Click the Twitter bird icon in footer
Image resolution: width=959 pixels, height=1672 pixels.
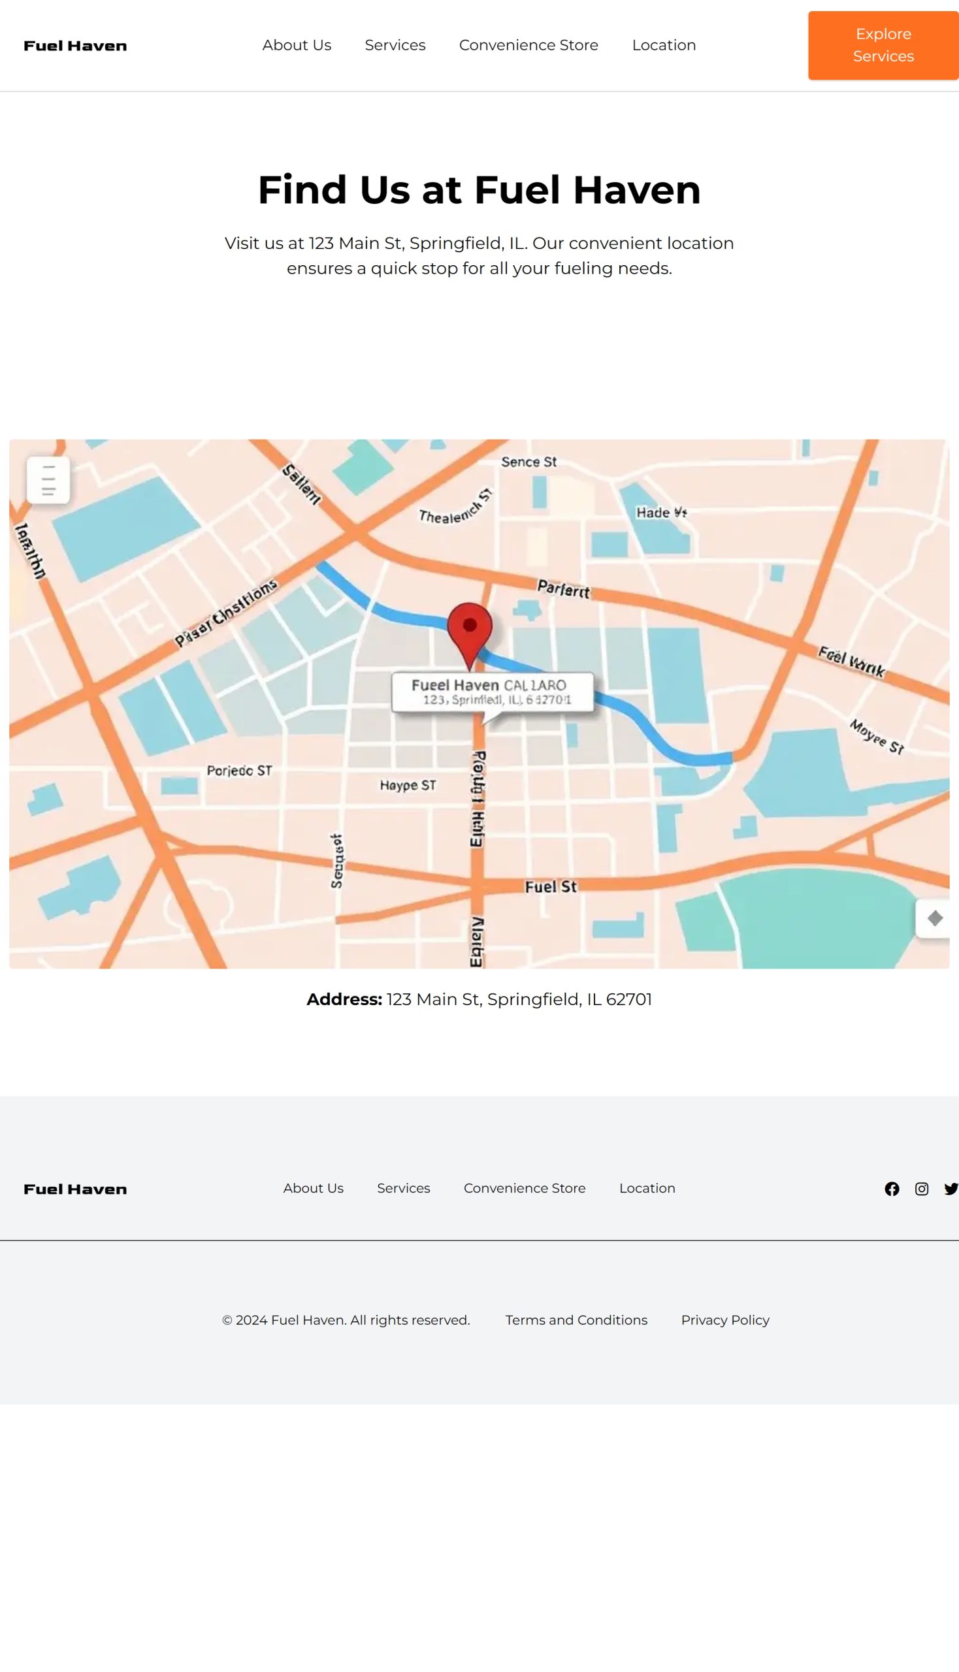pyautogui.click(x=950, y=1189)
